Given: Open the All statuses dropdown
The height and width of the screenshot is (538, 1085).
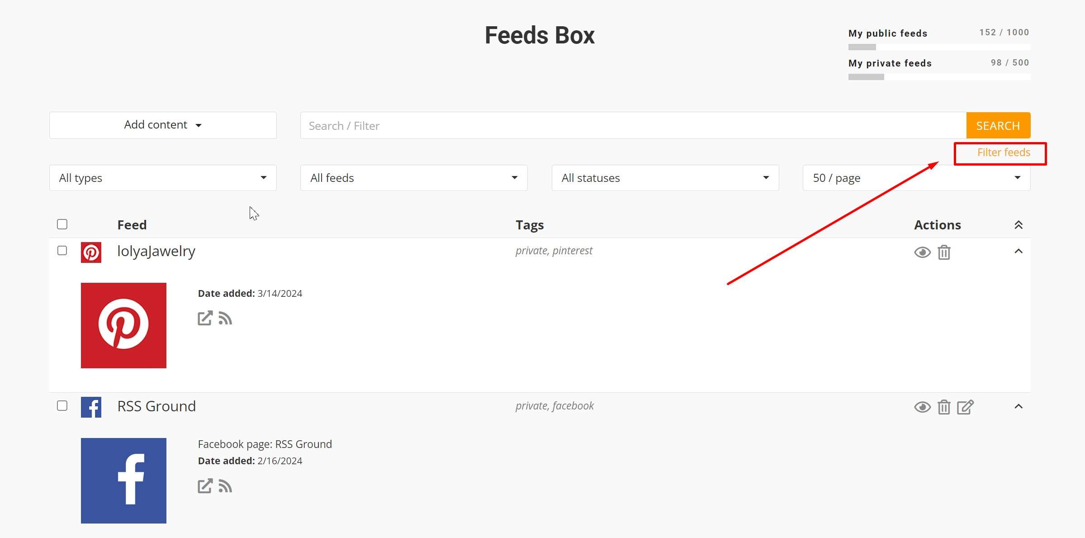Looking at the screenshot, I should tap(665, 178).
